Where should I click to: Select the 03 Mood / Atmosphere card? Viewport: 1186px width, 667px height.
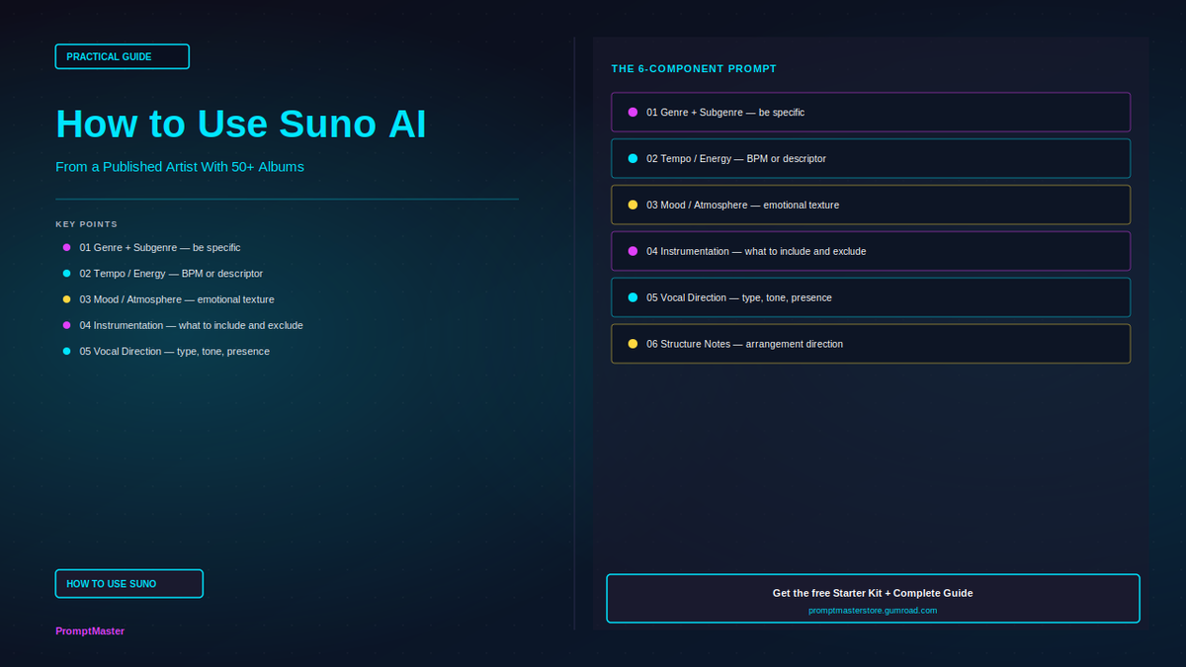(871, 205)
